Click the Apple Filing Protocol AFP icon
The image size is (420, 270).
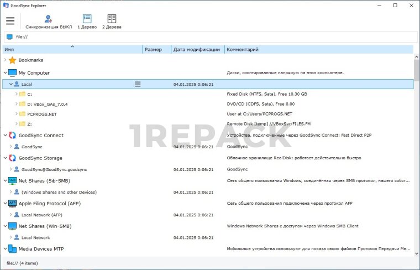pyautogui.click(x=12, y=204)
